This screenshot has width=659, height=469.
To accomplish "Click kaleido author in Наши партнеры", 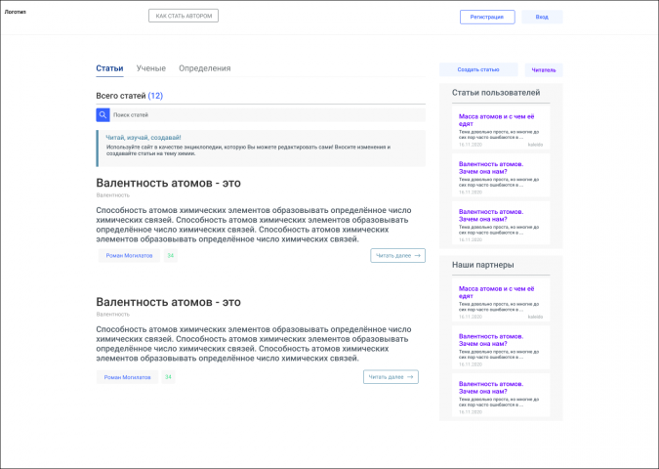I will (x=535, y=317).
